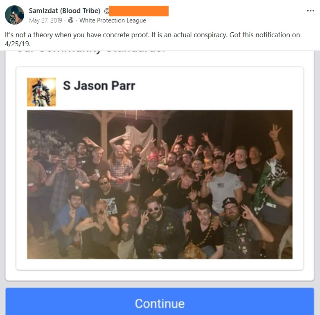This screenshot has width=320, height=315.
Task: Open the White Protection League group link
Action: click(113, 20)
